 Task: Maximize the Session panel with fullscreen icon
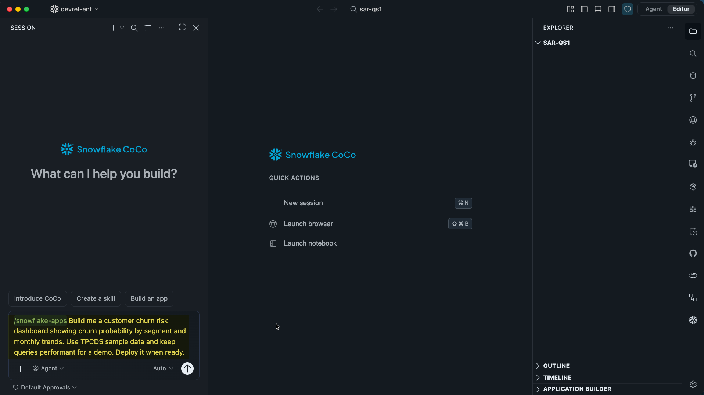182,28
